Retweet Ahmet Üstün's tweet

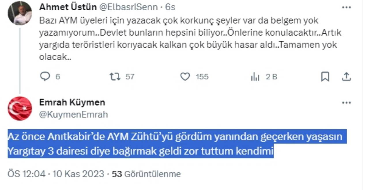[115, 76]
